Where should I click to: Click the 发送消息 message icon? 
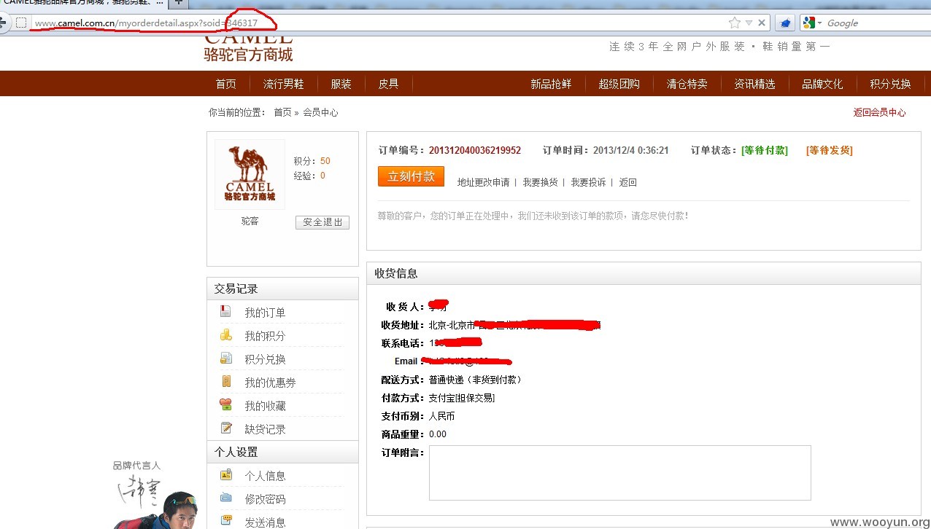click(226, 521)
